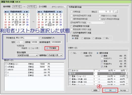
Task: Check 緊急短期入所受入加算 checkbox
Action: click(71, 29)
